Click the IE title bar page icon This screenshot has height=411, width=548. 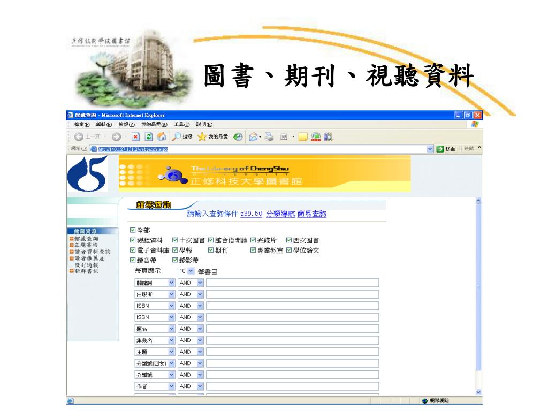(71, 115)
